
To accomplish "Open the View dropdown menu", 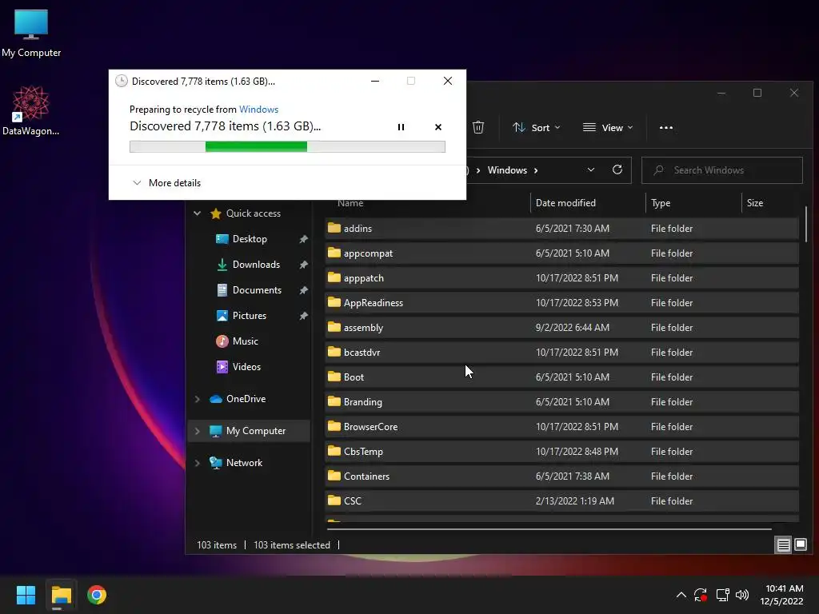I will tap(608, 127).
